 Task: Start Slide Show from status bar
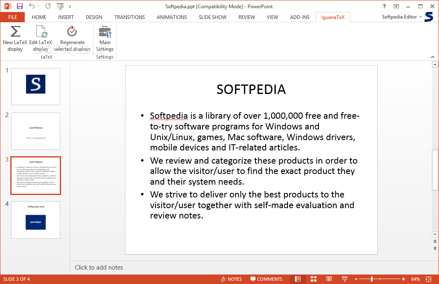tap(345, 279)
